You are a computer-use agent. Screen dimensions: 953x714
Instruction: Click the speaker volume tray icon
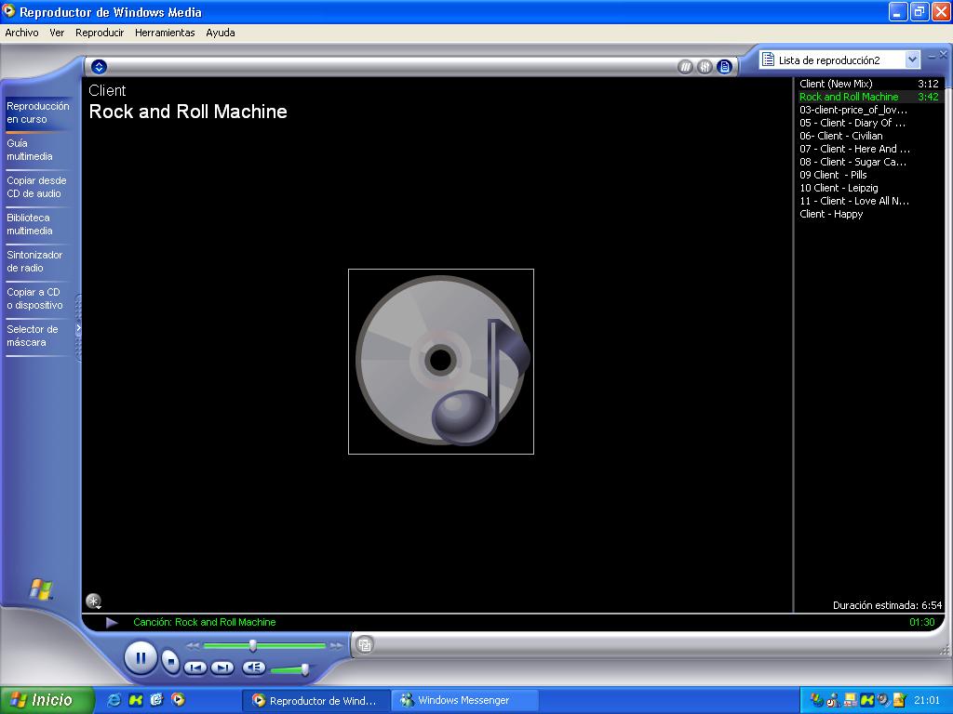coord(884,701)
